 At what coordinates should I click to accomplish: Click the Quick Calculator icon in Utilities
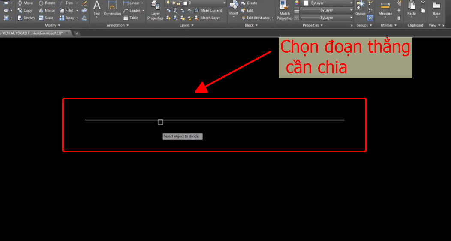point(399,18)
